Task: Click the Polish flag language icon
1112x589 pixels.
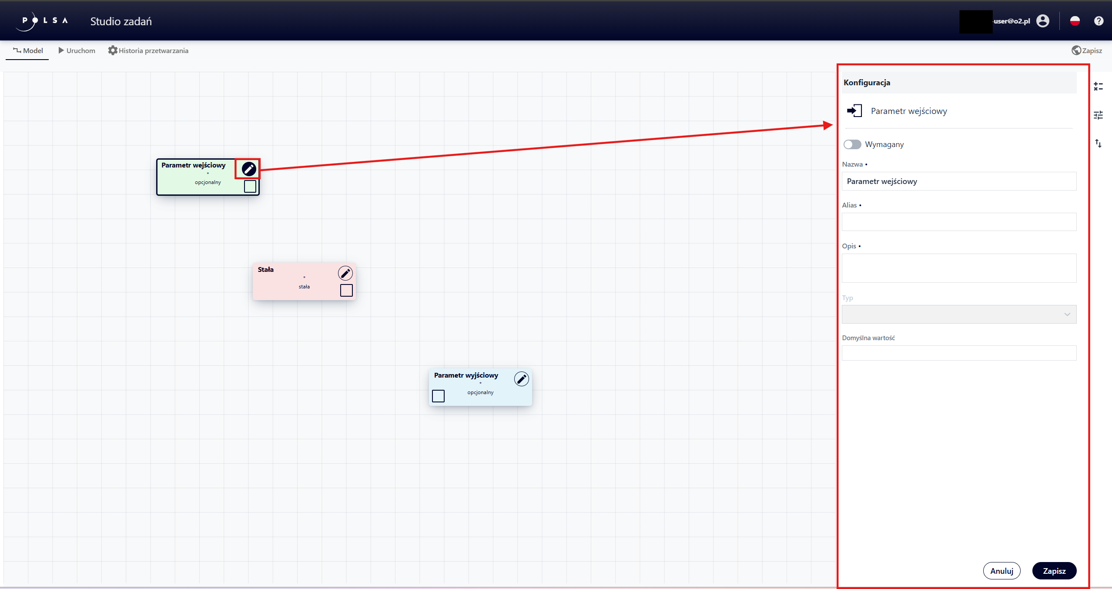Action: (1075, 21)
